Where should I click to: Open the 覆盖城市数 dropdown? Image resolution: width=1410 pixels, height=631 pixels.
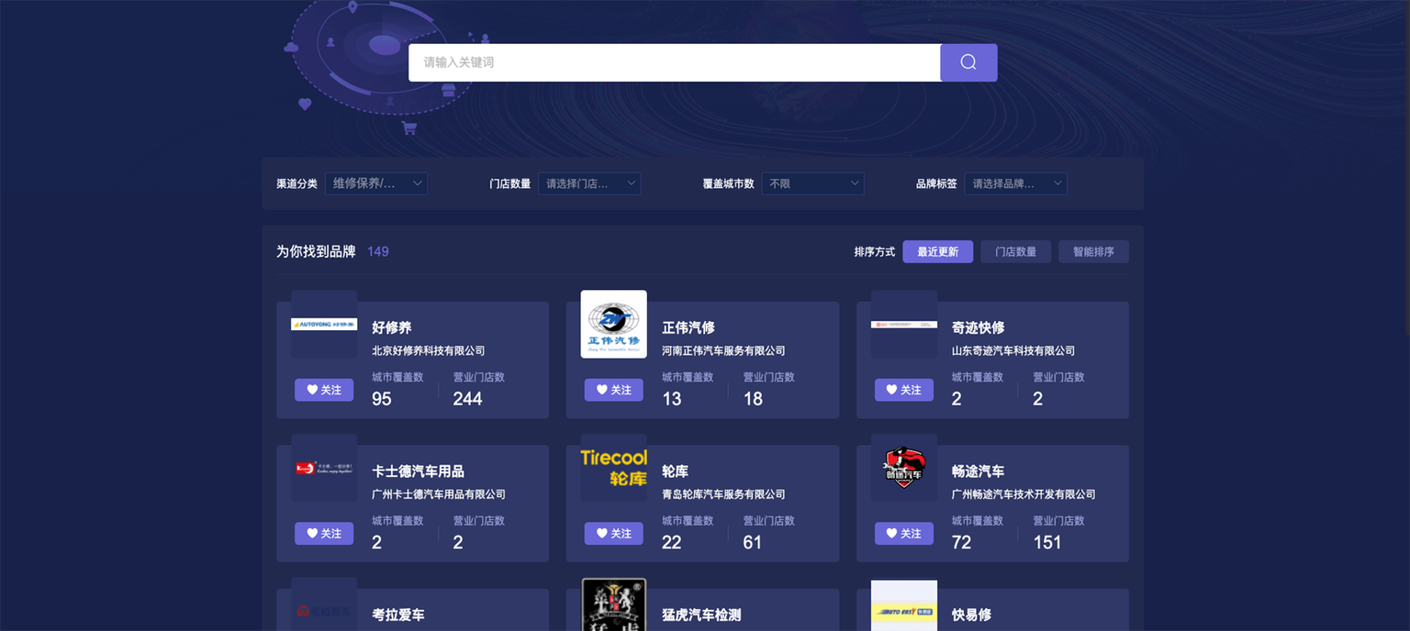813,183
